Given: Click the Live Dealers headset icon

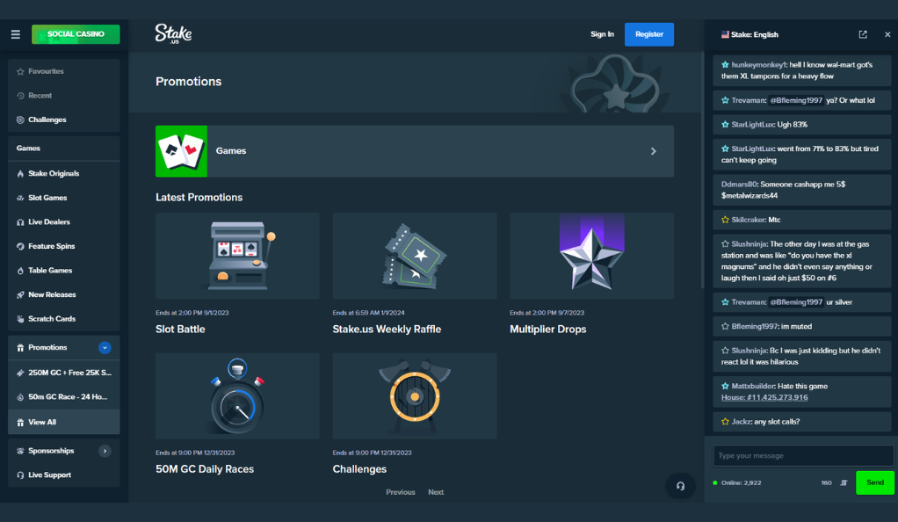Looking at the screenshot, I should pos(20,221).
